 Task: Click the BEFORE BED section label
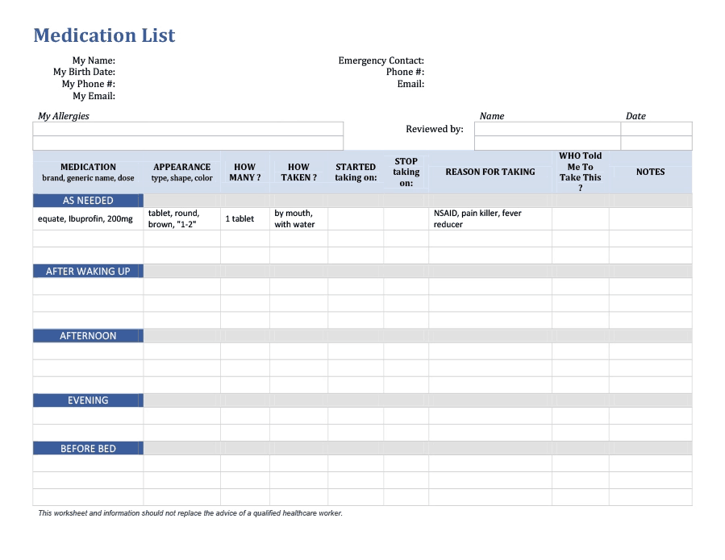click(x=88, y=448)
